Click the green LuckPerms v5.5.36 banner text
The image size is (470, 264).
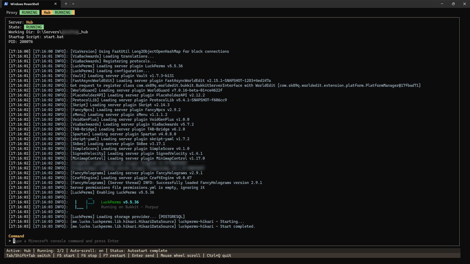120,202
